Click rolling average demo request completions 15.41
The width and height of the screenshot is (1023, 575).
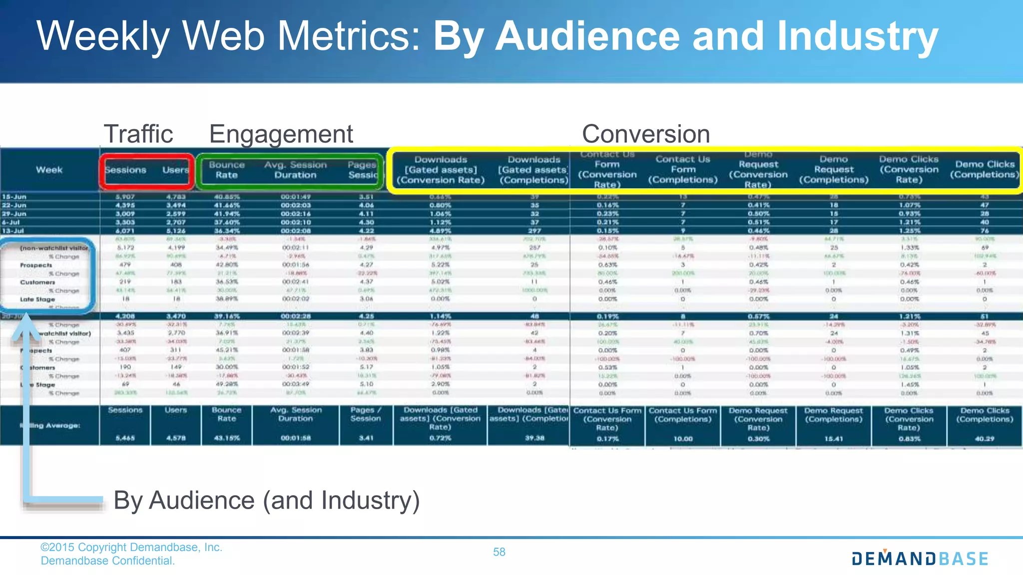pyautogui.click(x=834, y=439)
